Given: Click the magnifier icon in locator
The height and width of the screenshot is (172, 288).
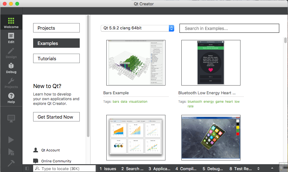Looking at the screenshot, I should click(x=37, y=168).
